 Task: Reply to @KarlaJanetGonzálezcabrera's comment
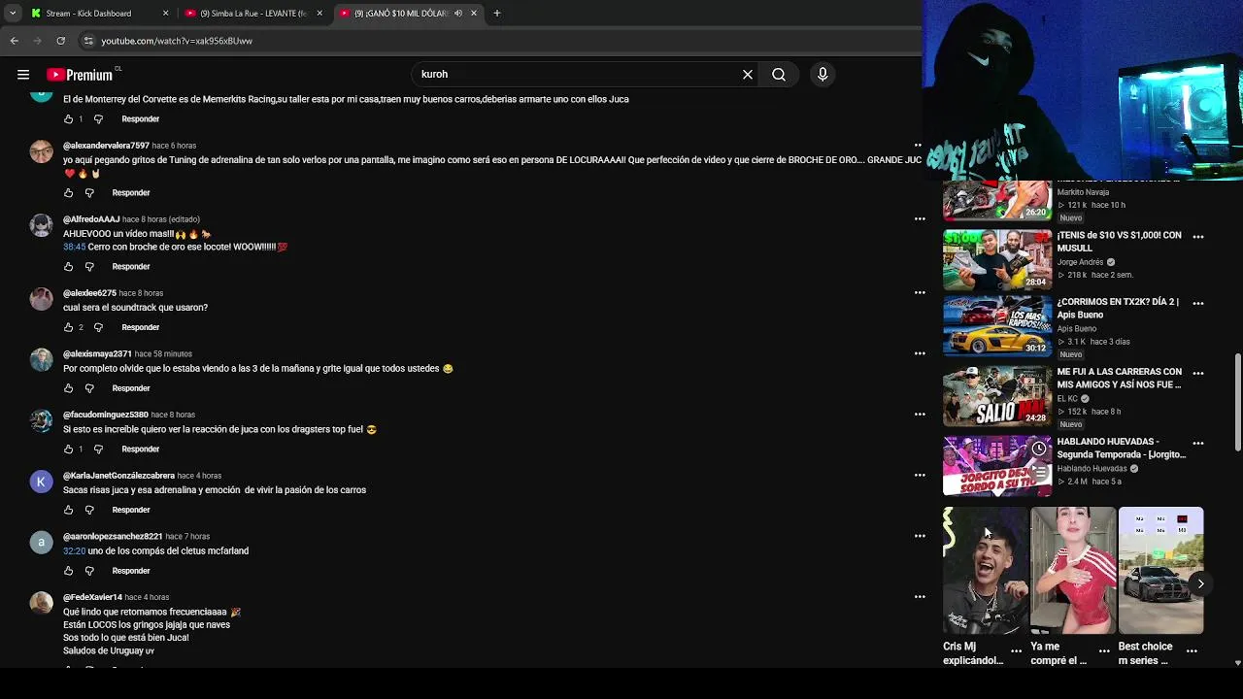(131, 510)
